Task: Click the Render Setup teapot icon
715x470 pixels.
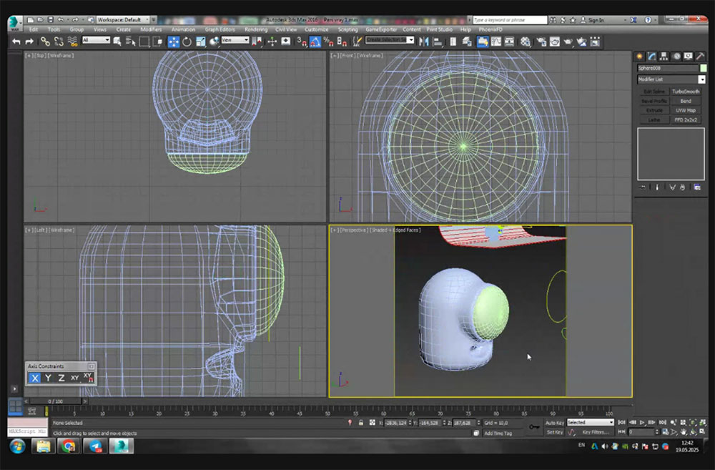Action: (541, 41)
